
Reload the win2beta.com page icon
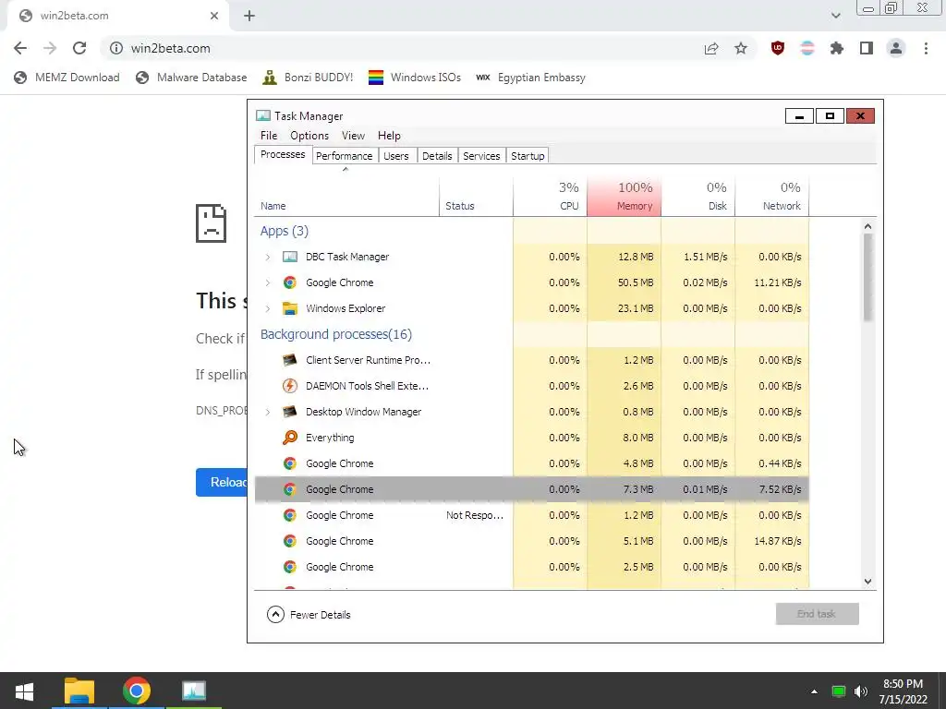pyautogui.click(x=79, y=48)
